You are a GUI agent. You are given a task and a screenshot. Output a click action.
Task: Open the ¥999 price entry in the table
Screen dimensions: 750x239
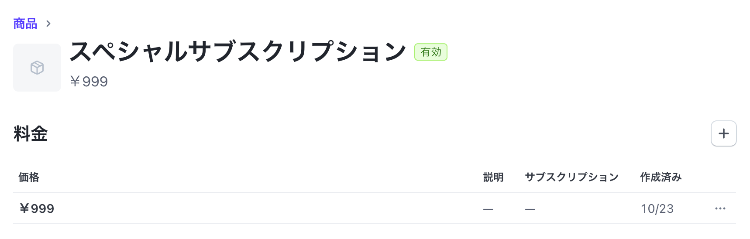coord(37,208)
